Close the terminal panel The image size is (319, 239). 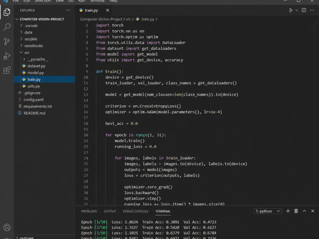click(313, 211)
